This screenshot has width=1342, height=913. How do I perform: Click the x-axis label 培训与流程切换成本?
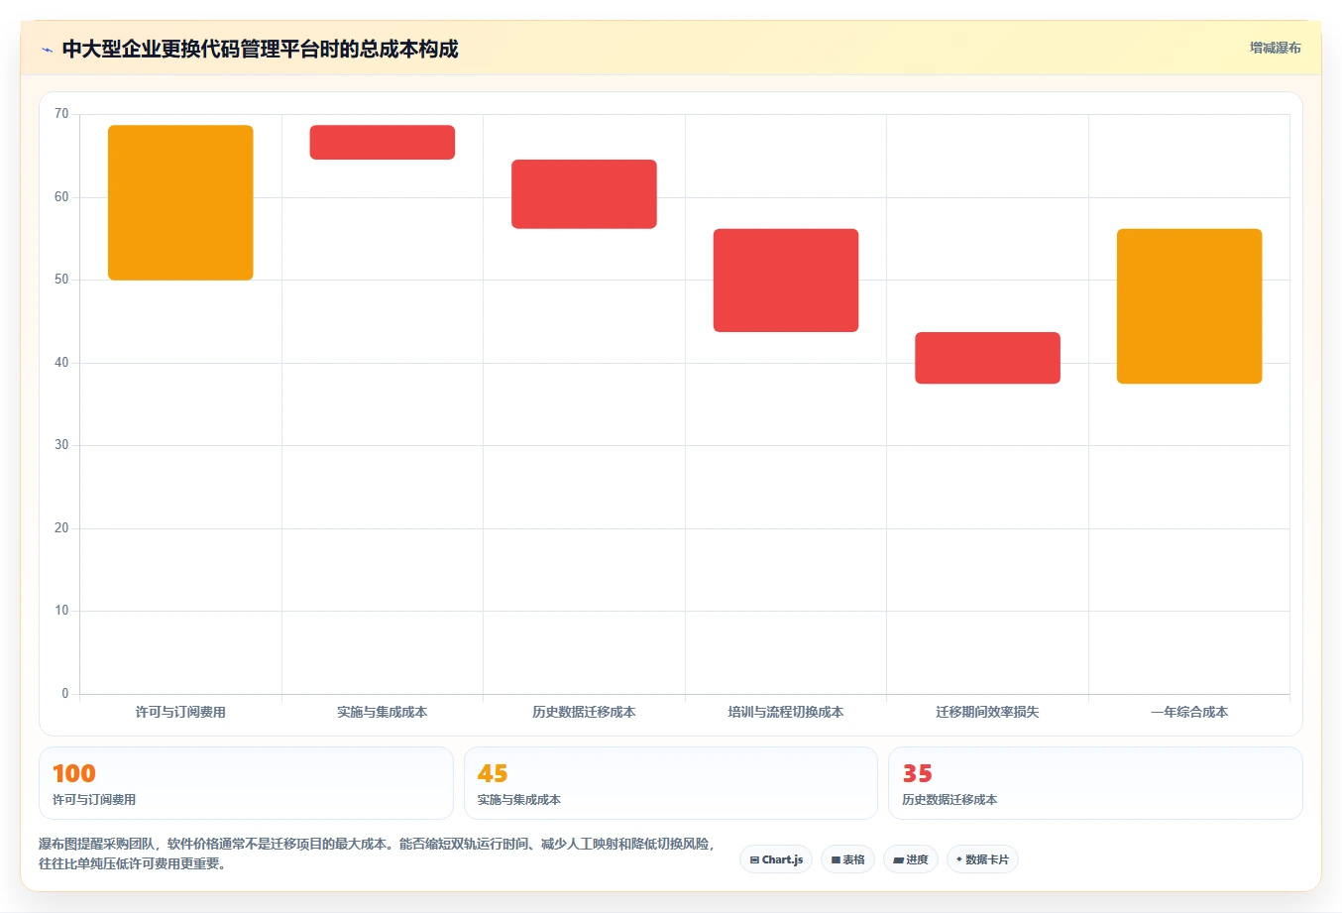[x=786, y=712]
